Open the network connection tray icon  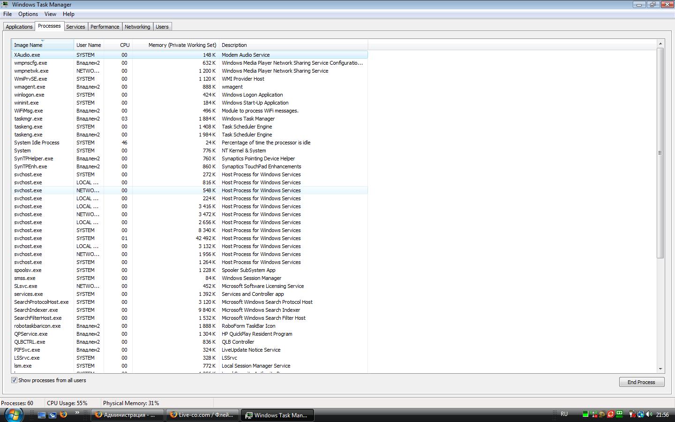coord(640,414)
